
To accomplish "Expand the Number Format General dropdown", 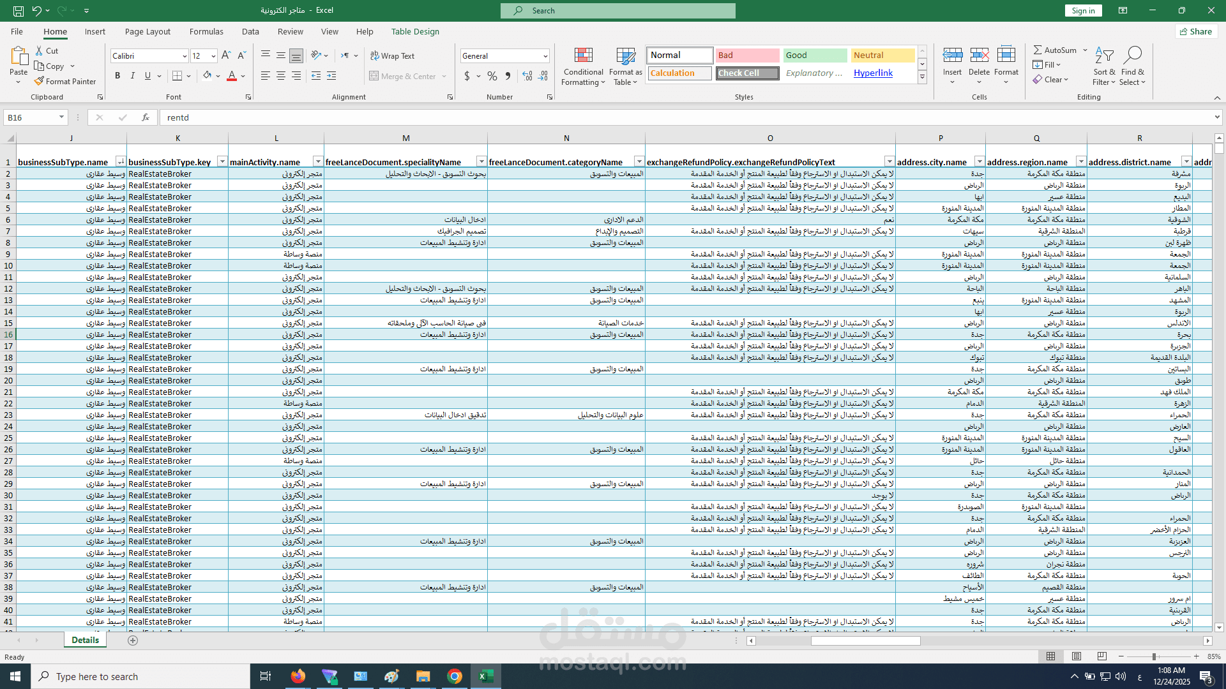I will [545, 56].
